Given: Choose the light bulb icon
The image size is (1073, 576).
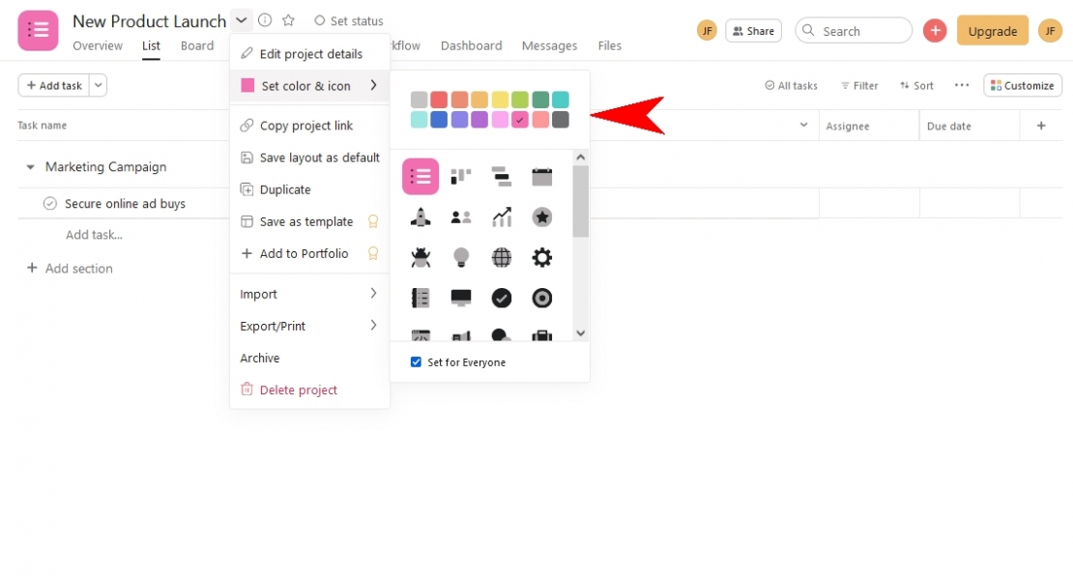Looking at the screenshot, I should click(x=461, y=257).
